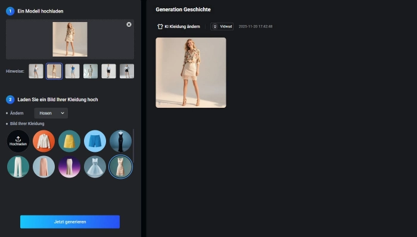Select the white shirt clothing sample

[x=43, y=141]
